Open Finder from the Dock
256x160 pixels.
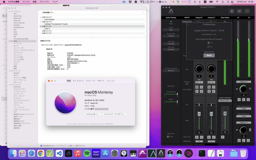point(13,153)
